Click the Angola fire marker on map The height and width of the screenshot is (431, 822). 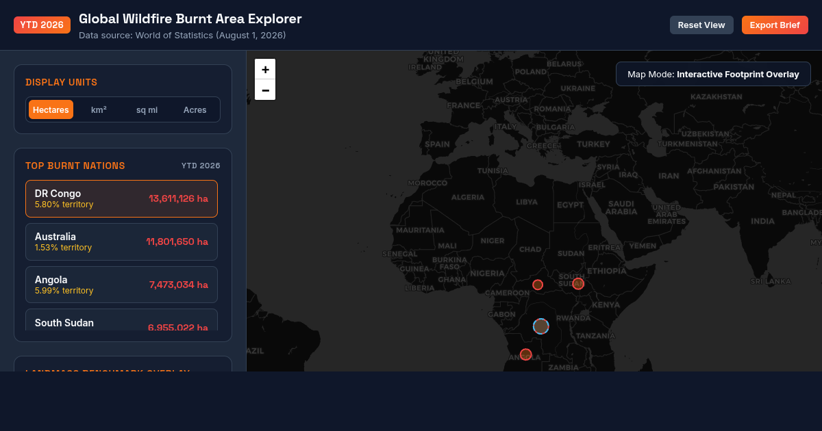[526, 354]
